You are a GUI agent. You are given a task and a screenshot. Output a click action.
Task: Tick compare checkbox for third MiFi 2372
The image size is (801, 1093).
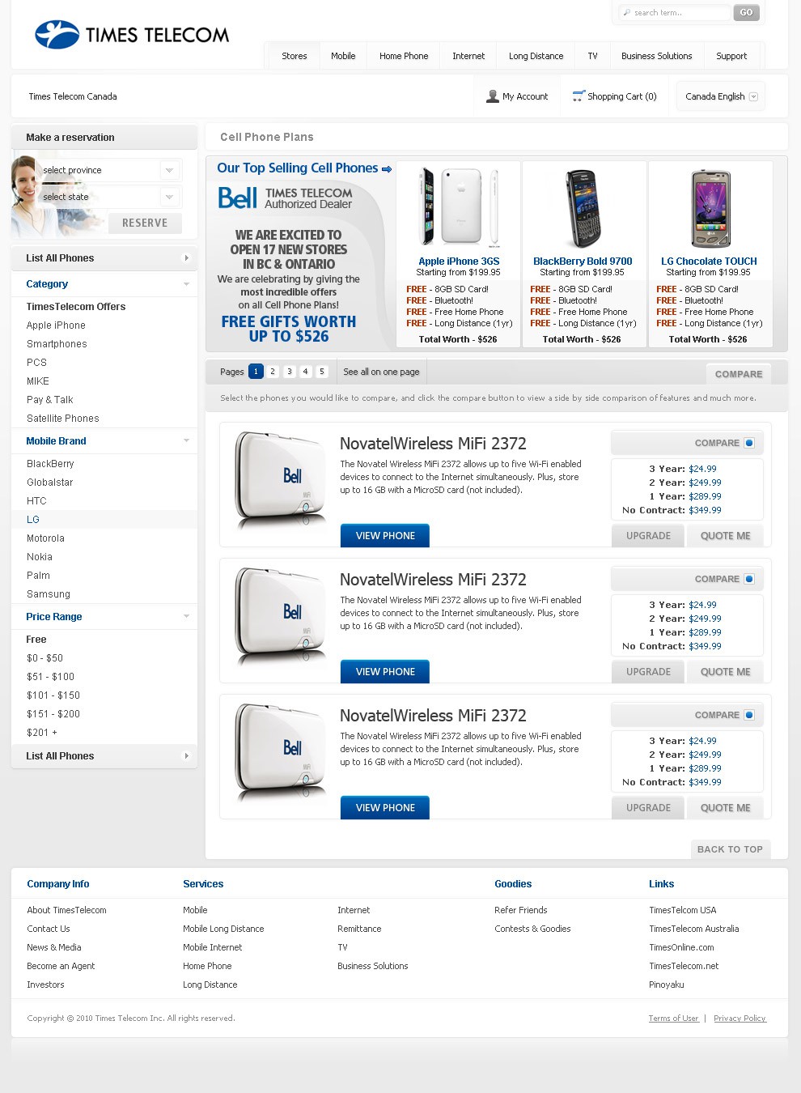coord(749,715)
